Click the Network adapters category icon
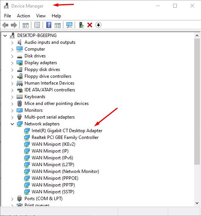201x216 pixels. [x=20, y=124]
